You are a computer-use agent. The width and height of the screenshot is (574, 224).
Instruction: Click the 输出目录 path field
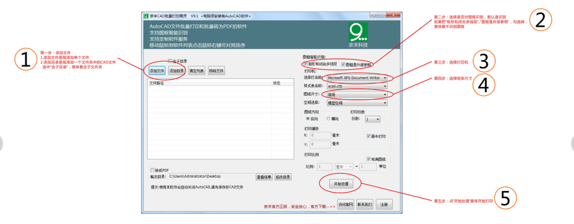[211, 177]
